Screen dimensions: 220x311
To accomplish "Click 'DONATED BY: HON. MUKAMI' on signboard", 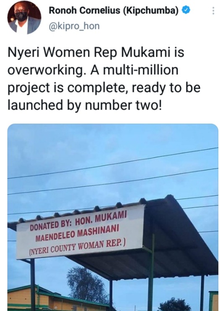I will pos(78,221).
